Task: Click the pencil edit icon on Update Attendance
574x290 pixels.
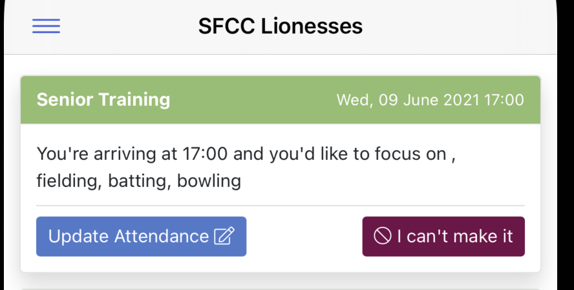Action: click(x=224, y=236)
